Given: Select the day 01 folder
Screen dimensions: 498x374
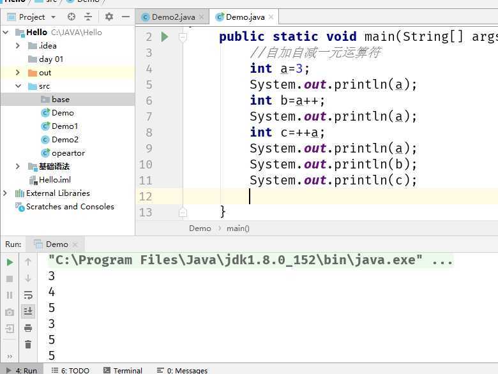Looking at the screenshot, I should coord(46,59).
